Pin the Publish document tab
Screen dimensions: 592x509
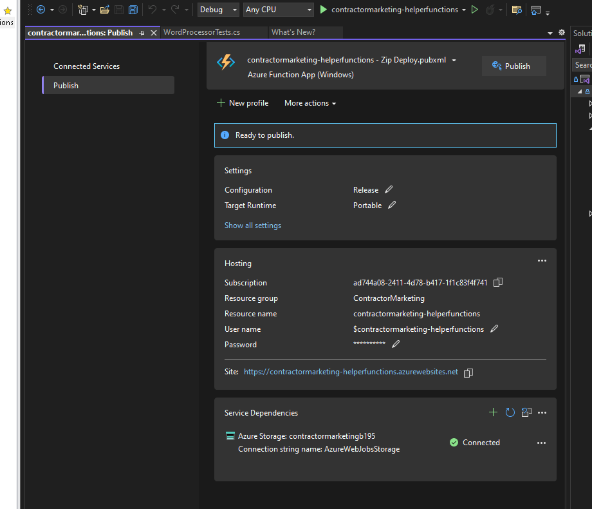click(142, 33)
